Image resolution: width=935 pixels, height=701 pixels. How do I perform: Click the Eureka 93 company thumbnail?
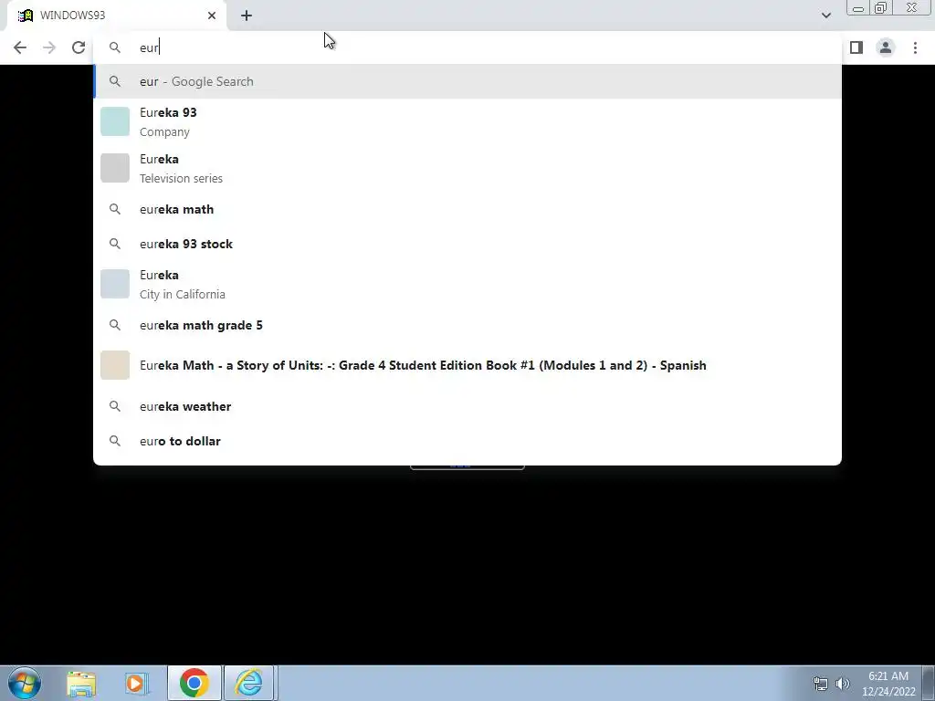click(115, 121)
